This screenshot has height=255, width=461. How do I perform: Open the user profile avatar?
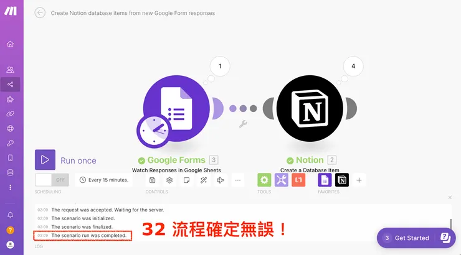click(x=11, y=244)
